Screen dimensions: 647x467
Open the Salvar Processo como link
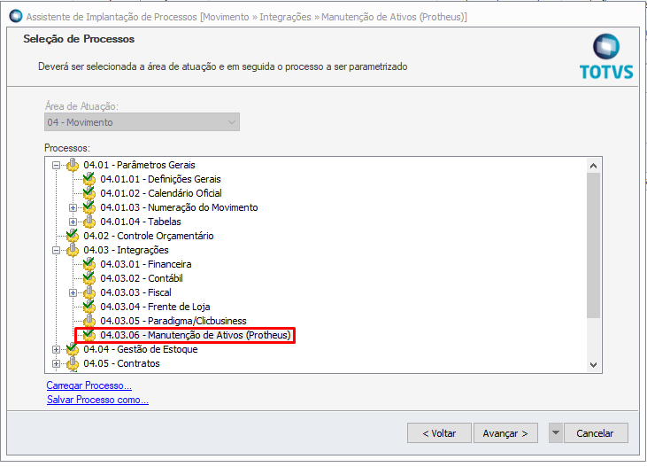tap(97, 400)
